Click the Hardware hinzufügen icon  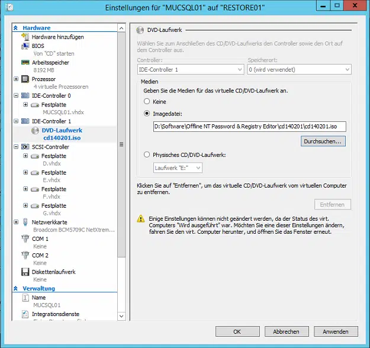[25, 37]
